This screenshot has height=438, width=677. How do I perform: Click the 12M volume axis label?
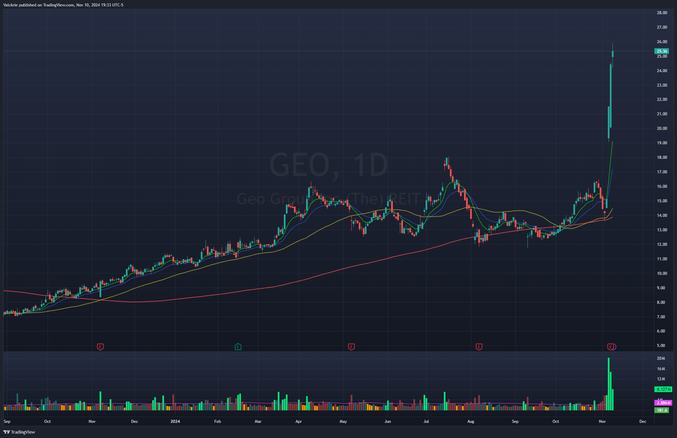tap(661, 379)
